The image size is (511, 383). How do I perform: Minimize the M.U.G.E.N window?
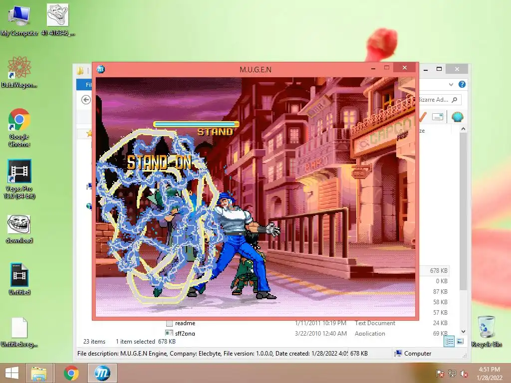point(373,68)
